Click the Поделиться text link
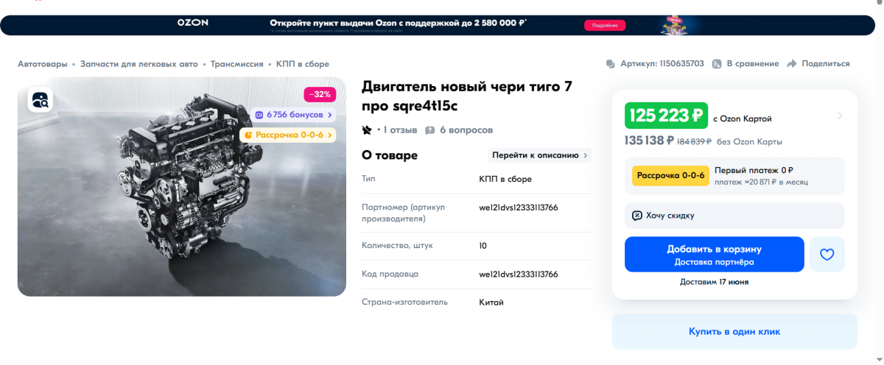884x365 pixels. click(x=826, y=64)
